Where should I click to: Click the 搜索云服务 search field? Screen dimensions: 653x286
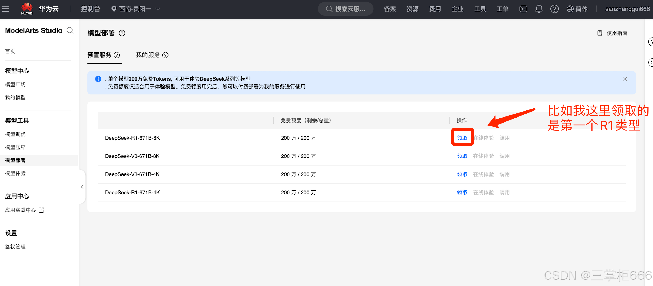click(x=346, y=9)
